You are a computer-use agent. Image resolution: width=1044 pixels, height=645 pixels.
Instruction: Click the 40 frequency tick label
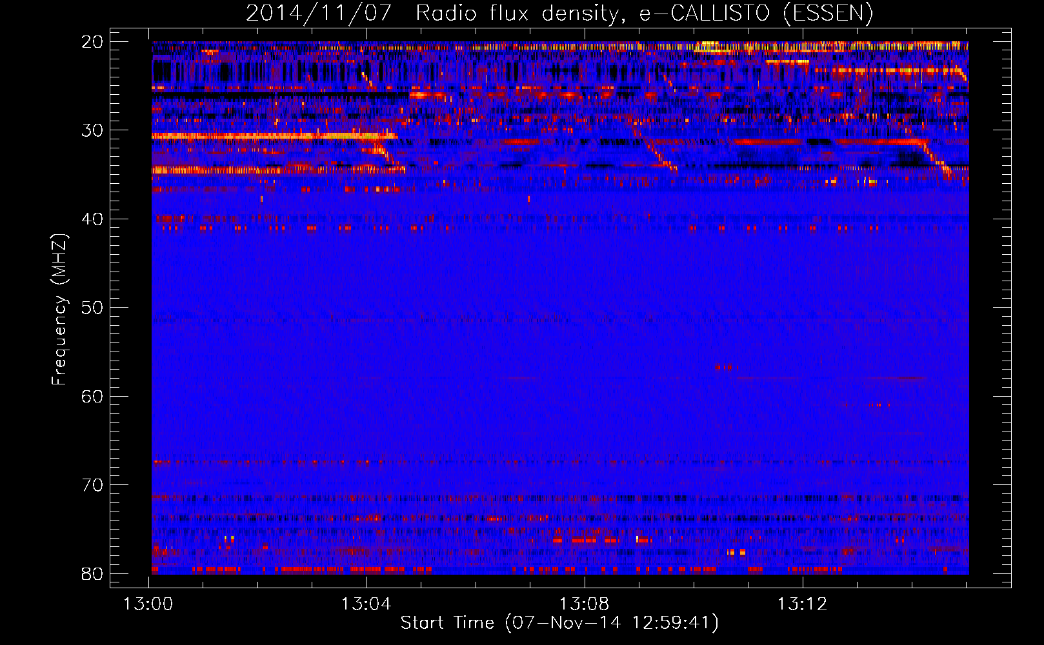[x=92, y=219]
